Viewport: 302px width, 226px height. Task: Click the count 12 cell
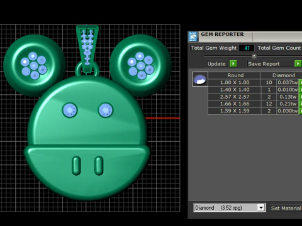tap(269, 104)
